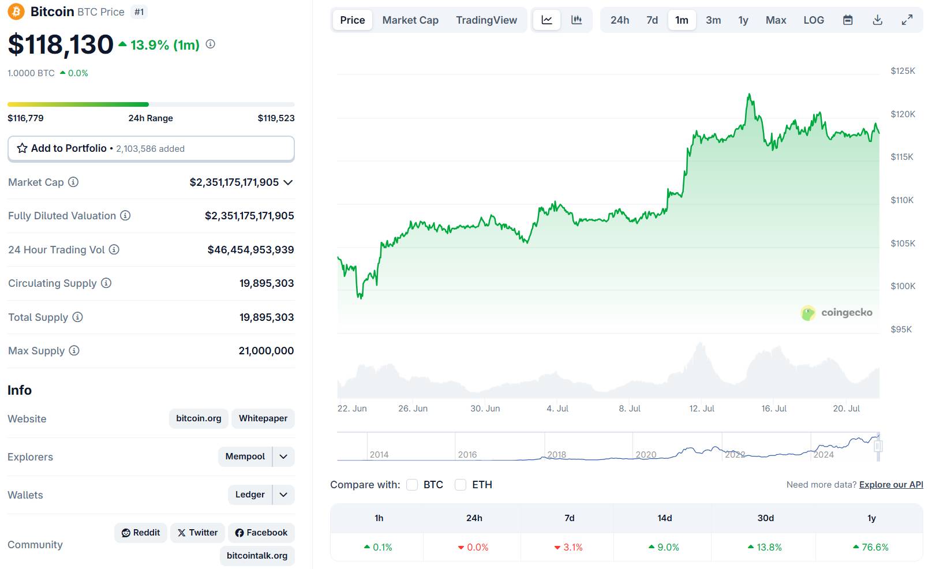The image size is (932, 569).
Task: Select the Max time range
Action: (x=776, y=20)
